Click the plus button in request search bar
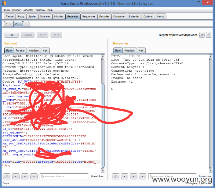This screenshot has height=188, width=215. (25, 176)
